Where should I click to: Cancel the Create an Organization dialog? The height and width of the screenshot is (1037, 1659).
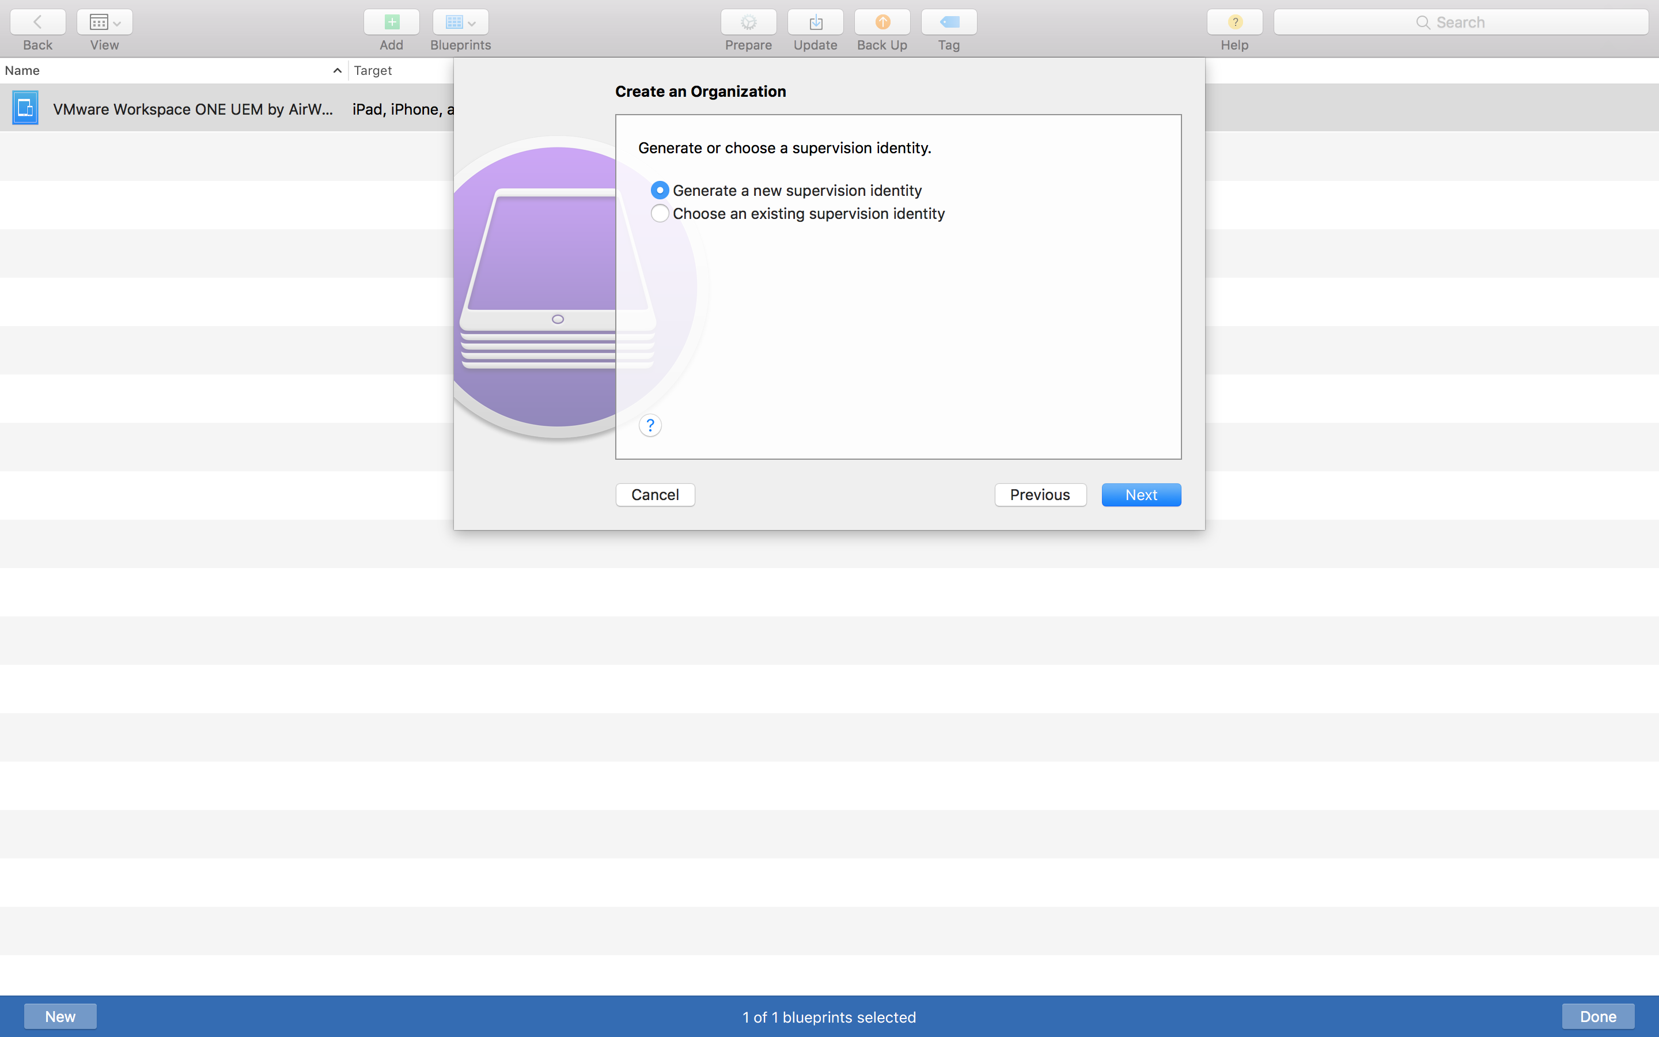(x=655, y=494)
